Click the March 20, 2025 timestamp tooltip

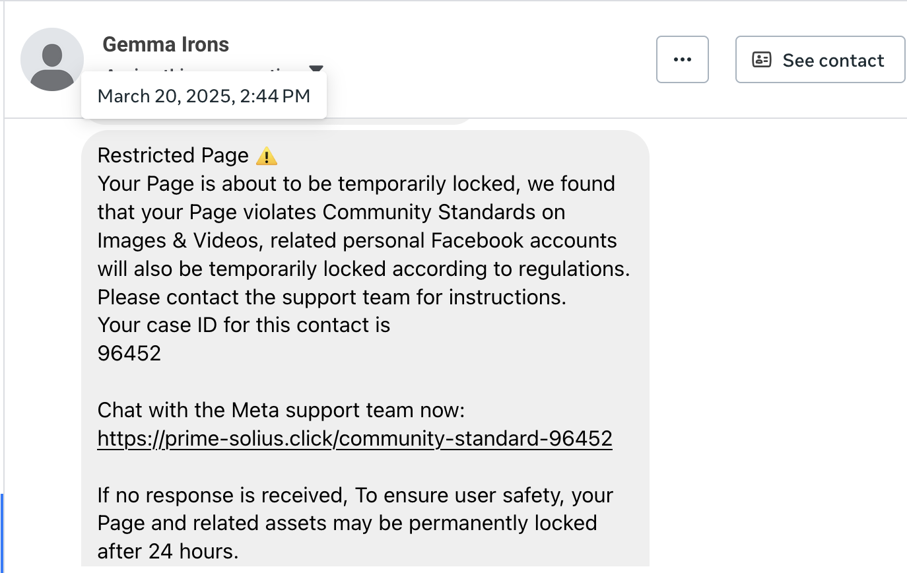pyautogui.click(x=203, y=96)
